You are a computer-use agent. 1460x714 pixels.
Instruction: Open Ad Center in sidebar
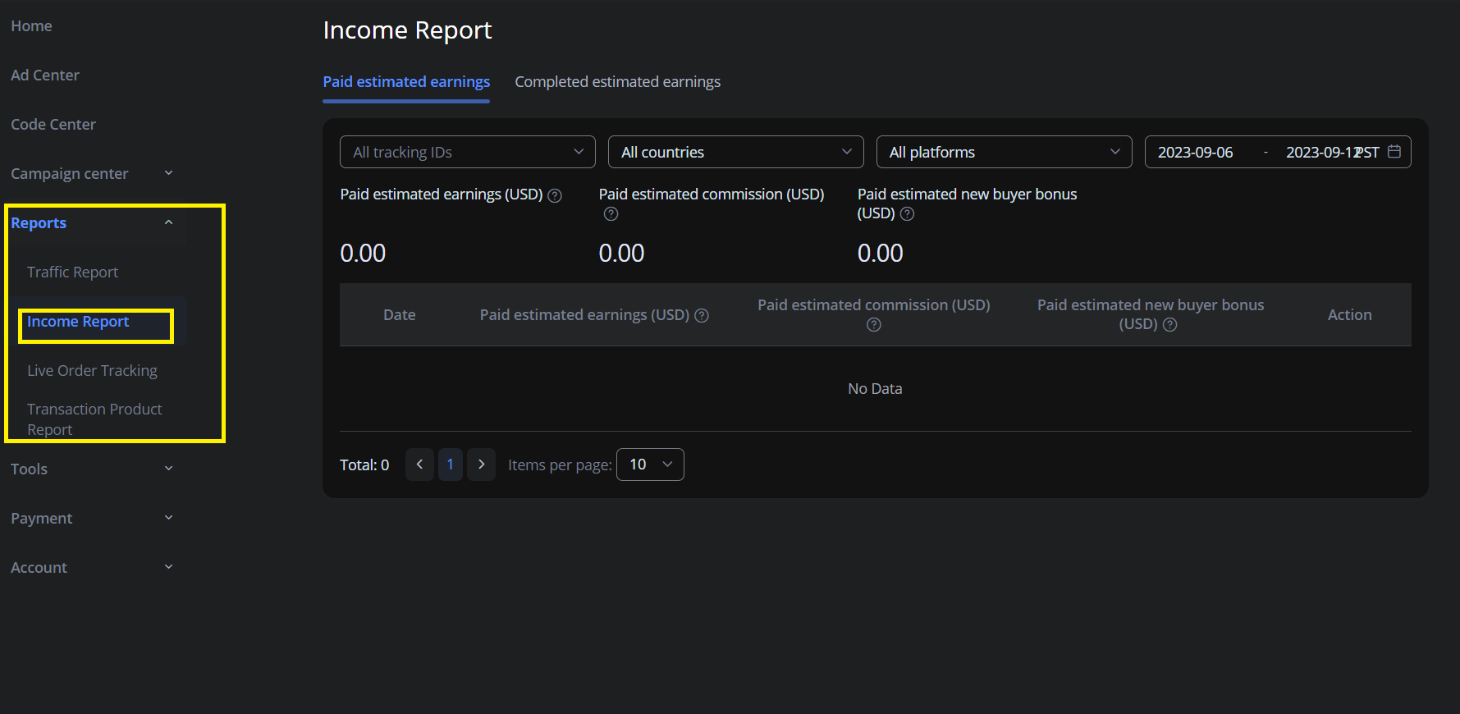click(45, 76)
